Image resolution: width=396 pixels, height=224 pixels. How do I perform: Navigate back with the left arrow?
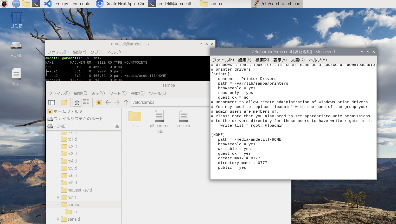coord(108,102)
